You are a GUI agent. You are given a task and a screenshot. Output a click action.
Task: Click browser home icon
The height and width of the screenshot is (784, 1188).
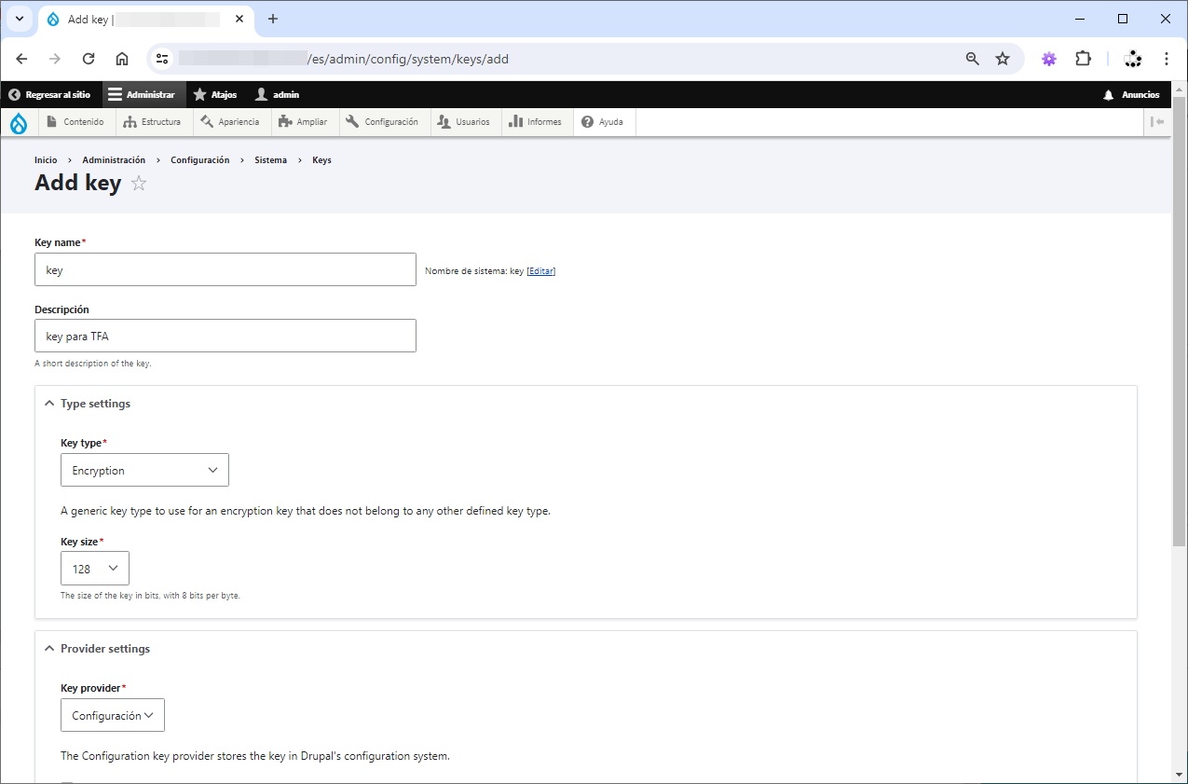[x=122, y=59]
